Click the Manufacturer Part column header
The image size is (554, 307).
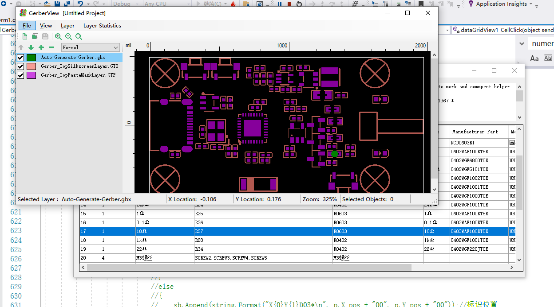coord(475,132)
